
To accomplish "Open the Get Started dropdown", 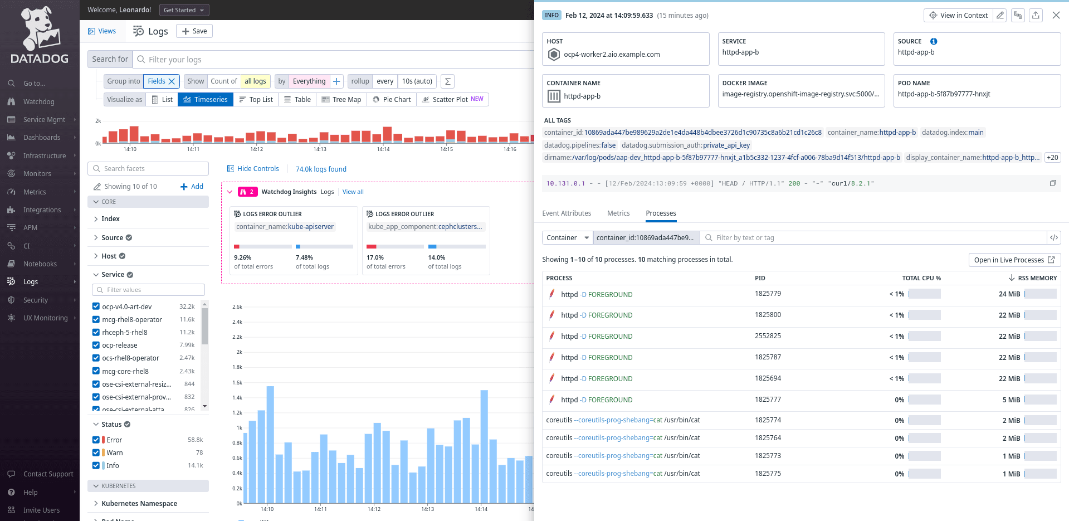I will [184, 9].
